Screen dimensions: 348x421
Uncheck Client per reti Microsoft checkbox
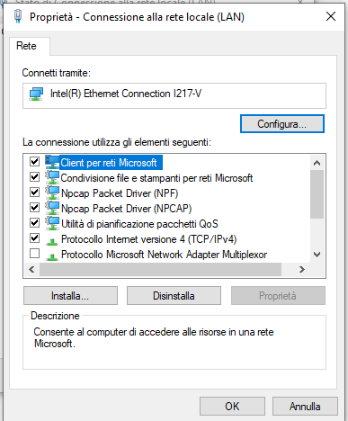pos(34,162)
